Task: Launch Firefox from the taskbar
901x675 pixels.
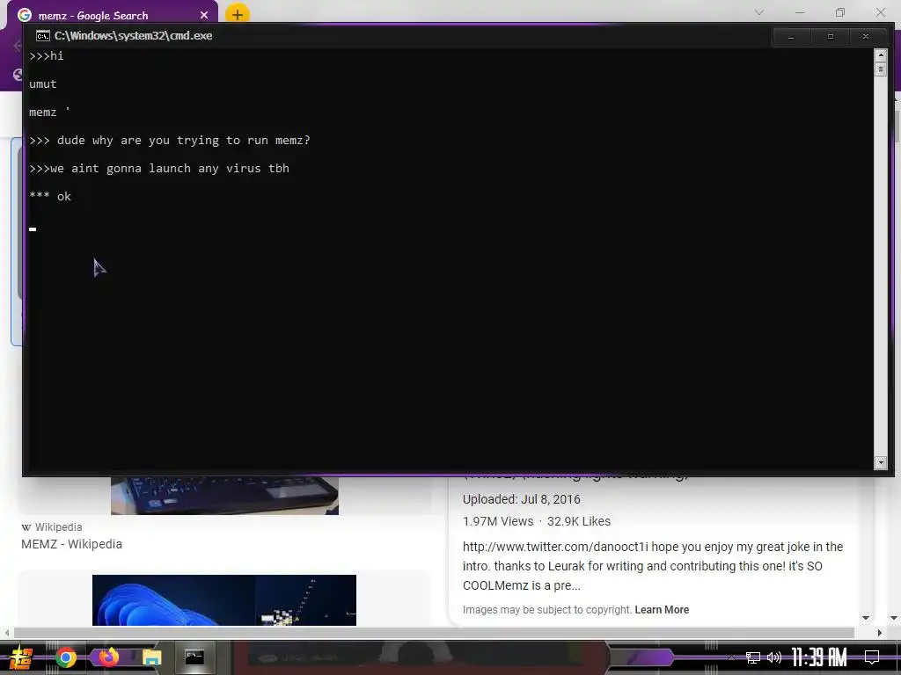Action: pos(108,657)
